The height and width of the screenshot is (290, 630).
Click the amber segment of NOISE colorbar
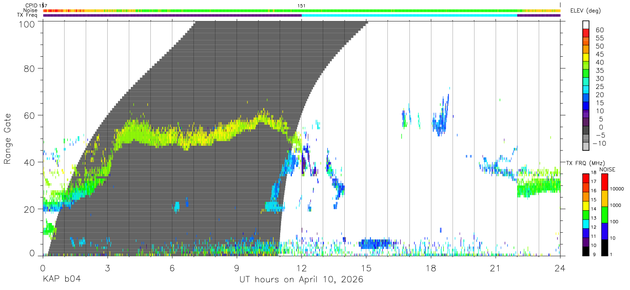pos(604,198)
